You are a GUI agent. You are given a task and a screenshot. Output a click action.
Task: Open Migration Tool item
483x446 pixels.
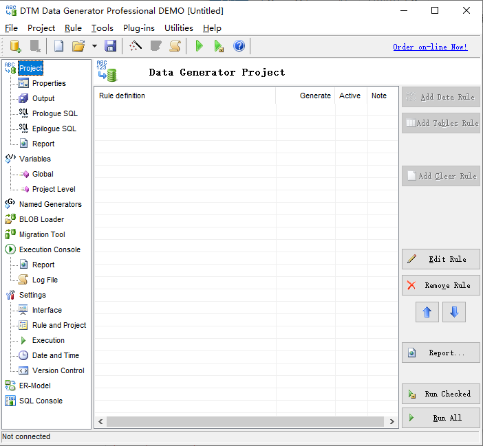click(42, 234)
